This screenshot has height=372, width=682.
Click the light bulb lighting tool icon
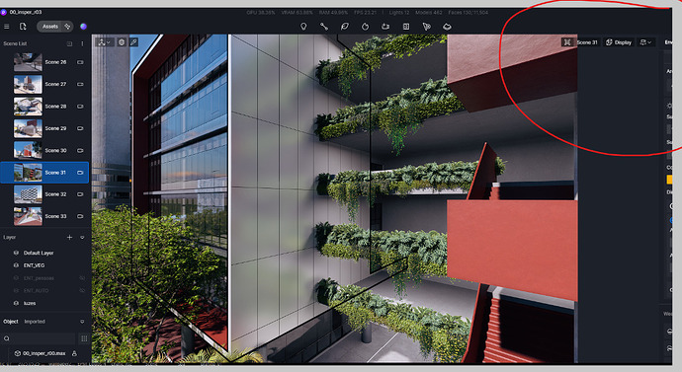pyautogui.click(x=303, y=27)
